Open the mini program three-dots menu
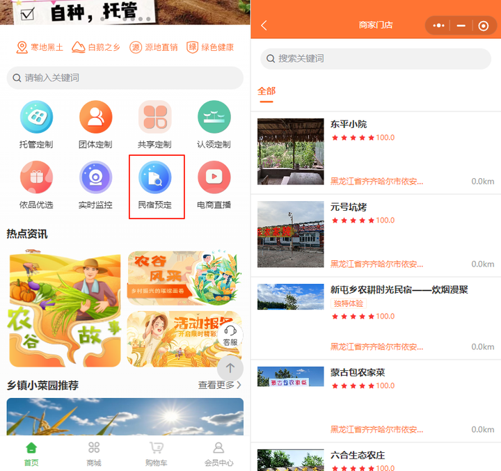The width and height of the screenshot is (501, 471). [438, 25]
